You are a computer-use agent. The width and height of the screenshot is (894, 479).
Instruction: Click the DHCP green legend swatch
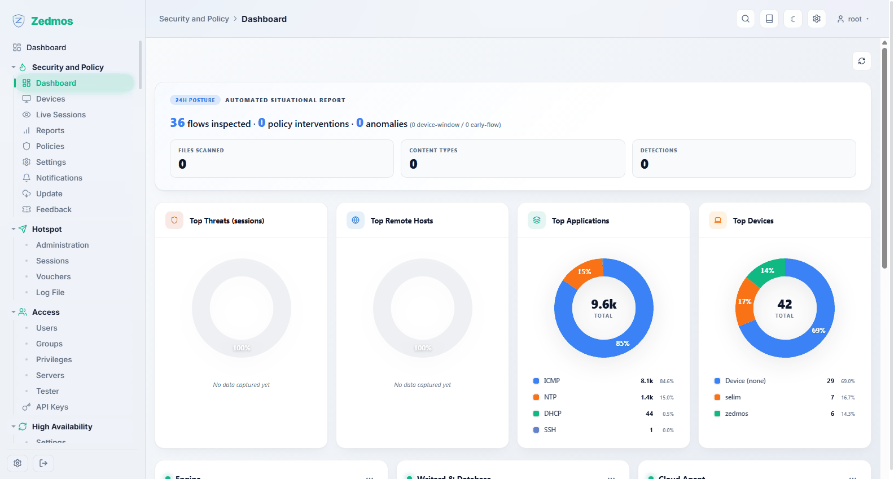pos(536,414)
